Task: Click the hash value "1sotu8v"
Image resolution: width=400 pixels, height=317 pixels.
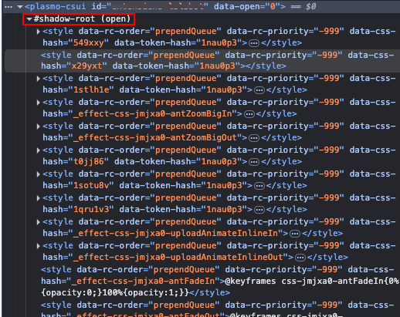Action: [x=91, y=185]
